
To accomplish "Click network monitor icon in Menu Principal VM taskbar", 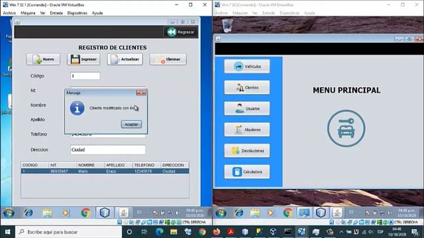I will point(305,213).
